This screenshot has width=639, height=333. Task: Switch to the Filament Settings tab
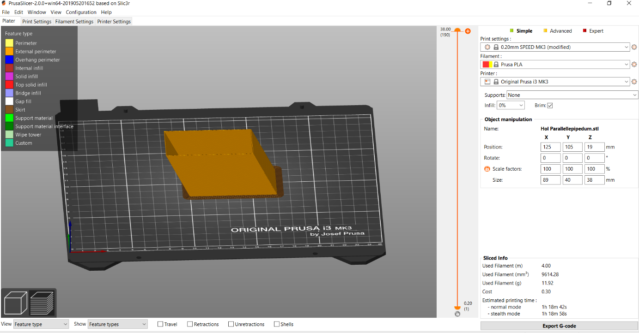tap(74, 21)
